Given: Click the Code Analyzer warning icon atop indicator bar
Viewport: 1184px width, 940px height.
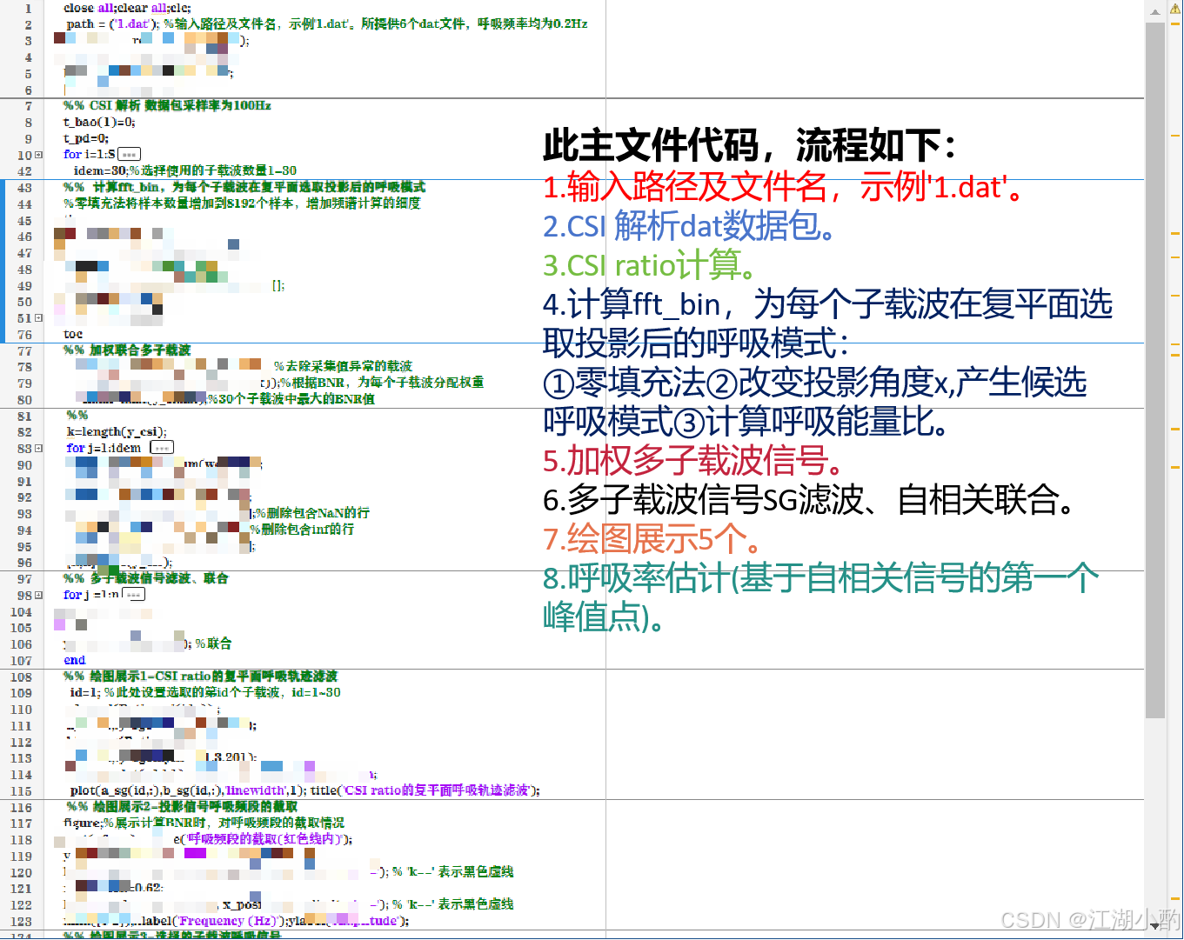Looking at the screenshot, I should coord(1177,7).
